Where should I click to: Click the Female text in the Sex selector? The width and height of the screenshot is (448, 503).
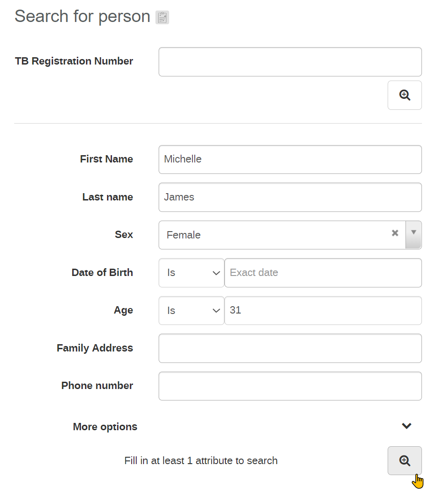pos(184,235)
